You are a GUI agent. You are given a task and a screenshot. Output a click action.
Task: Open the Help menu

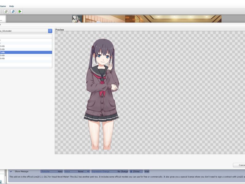(x=11, y=6)
